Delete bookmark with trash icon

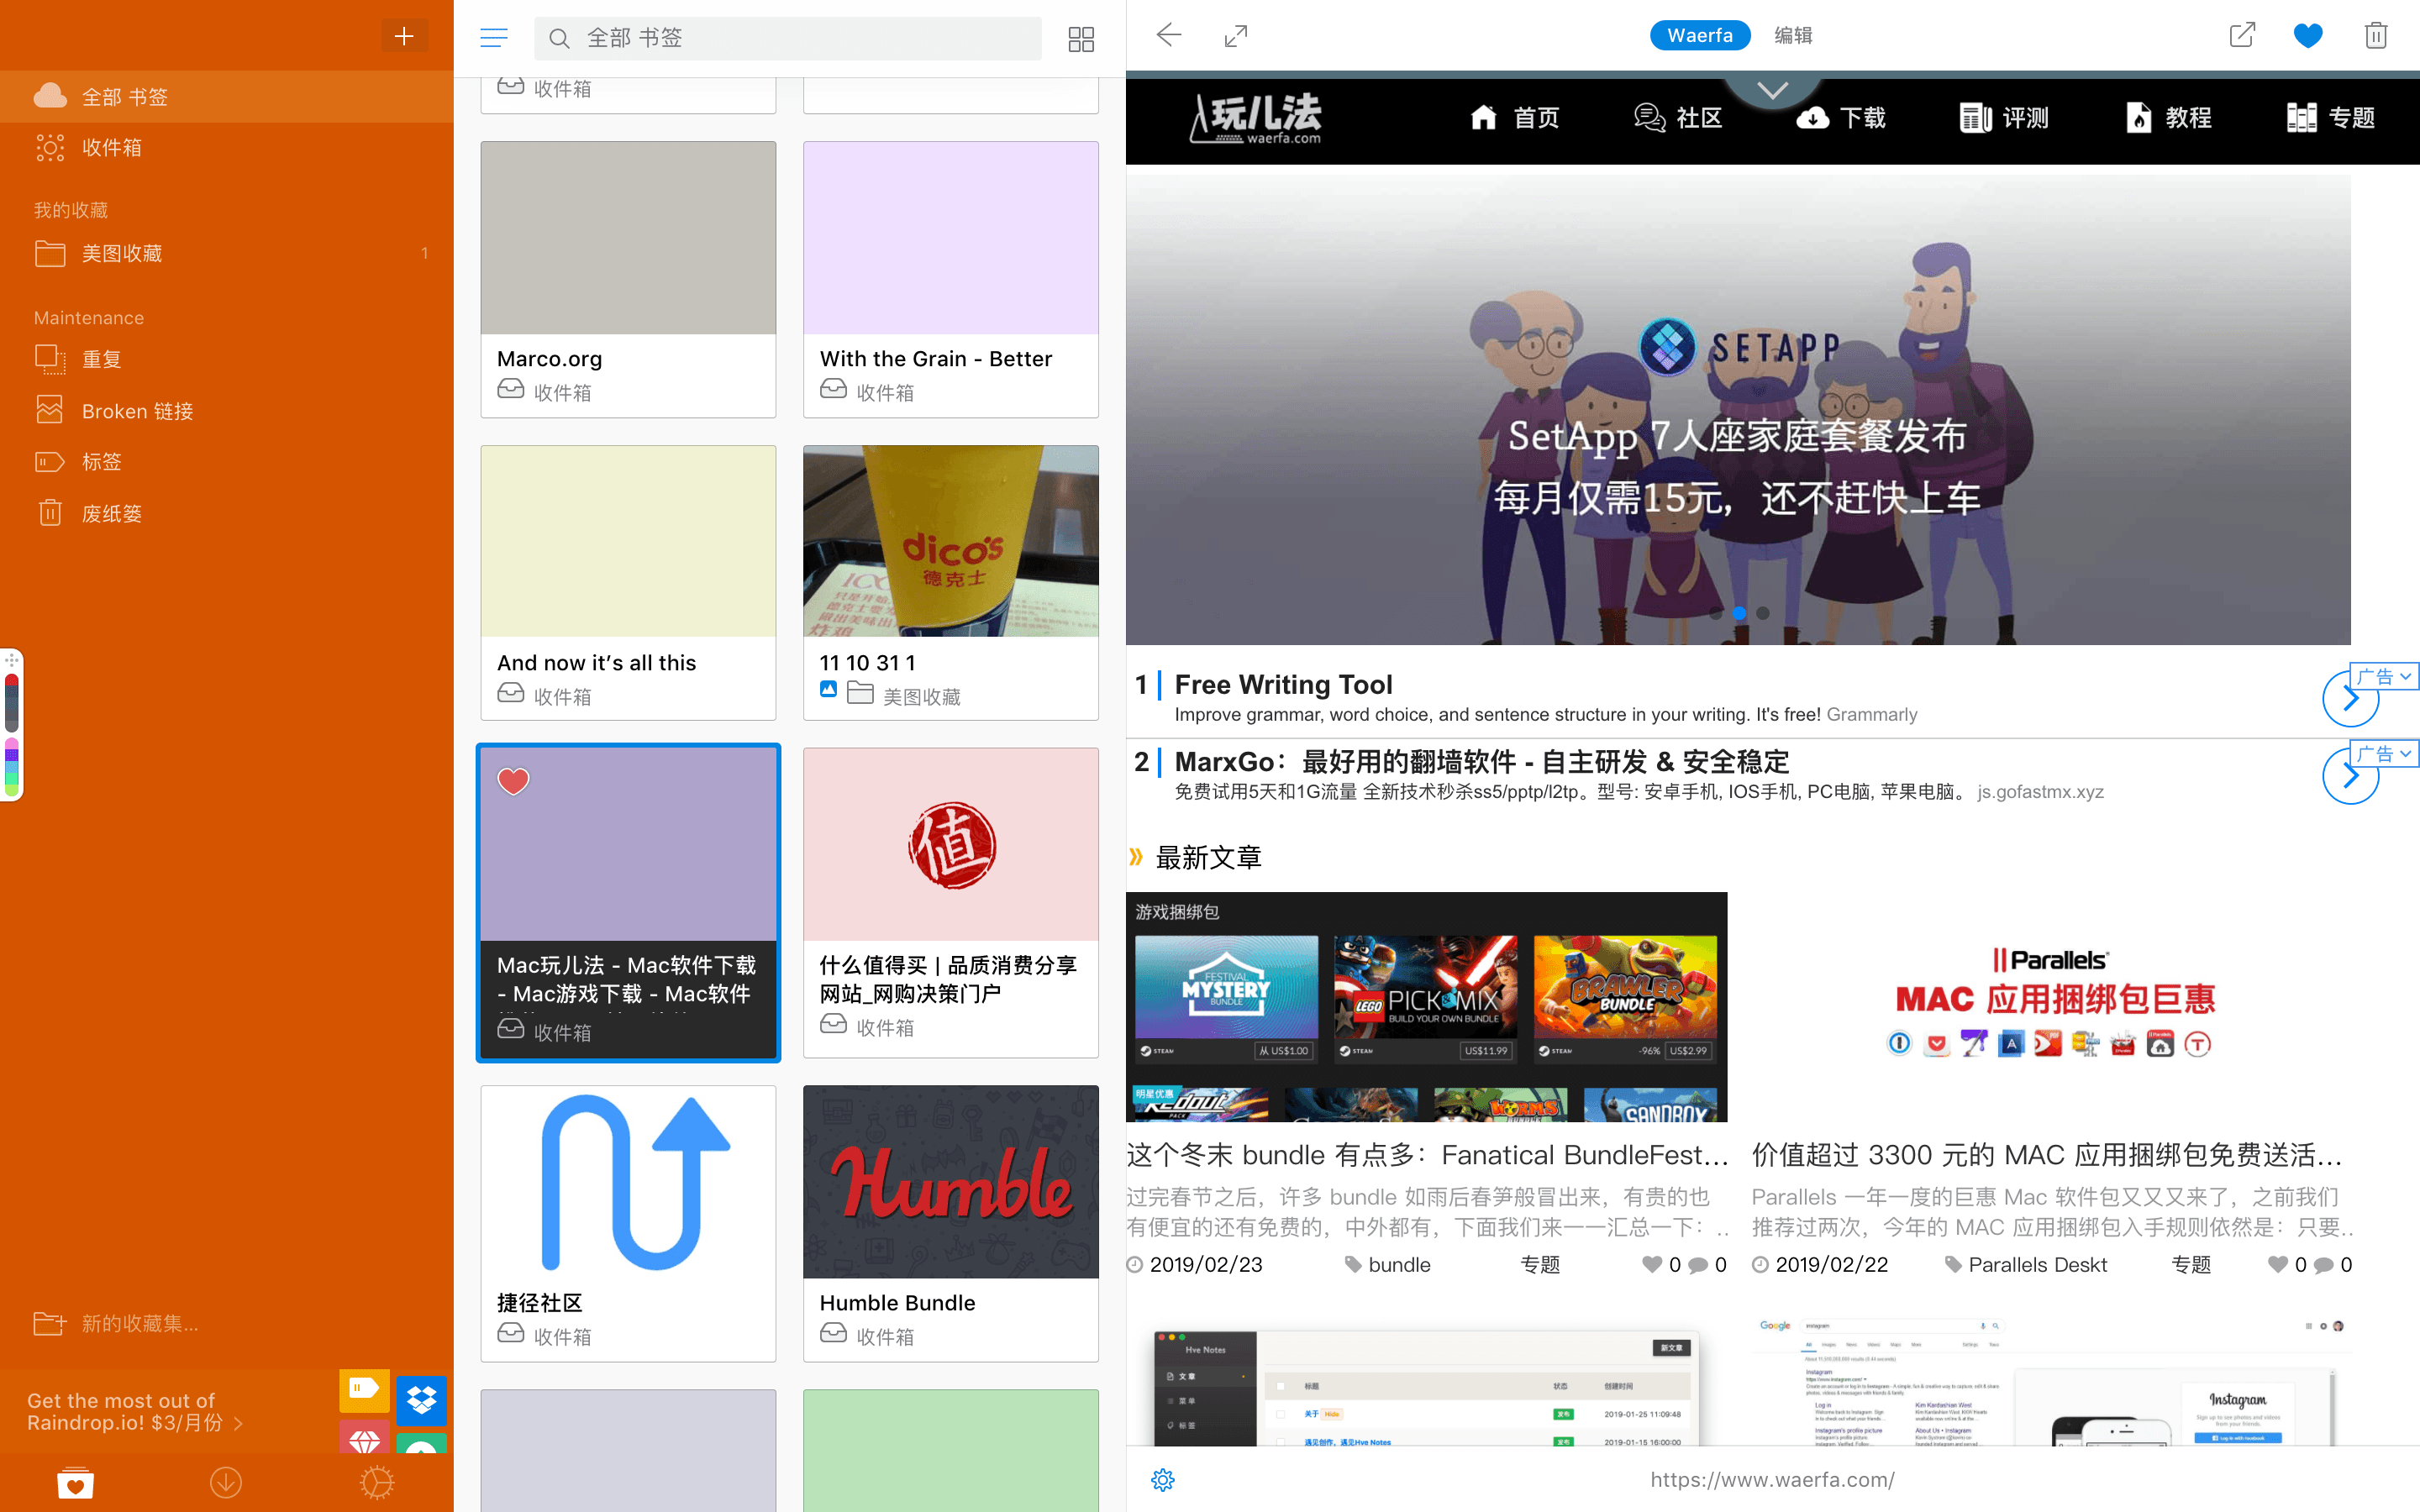[2376, 36]
